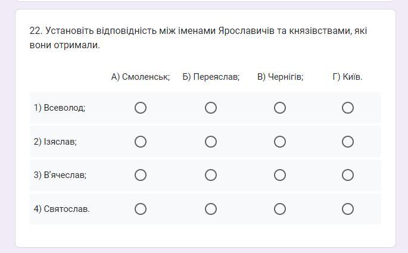The image size is (408, 253).
Task: Select Чернігів for Всеволод row
Action: pos(280,108)
